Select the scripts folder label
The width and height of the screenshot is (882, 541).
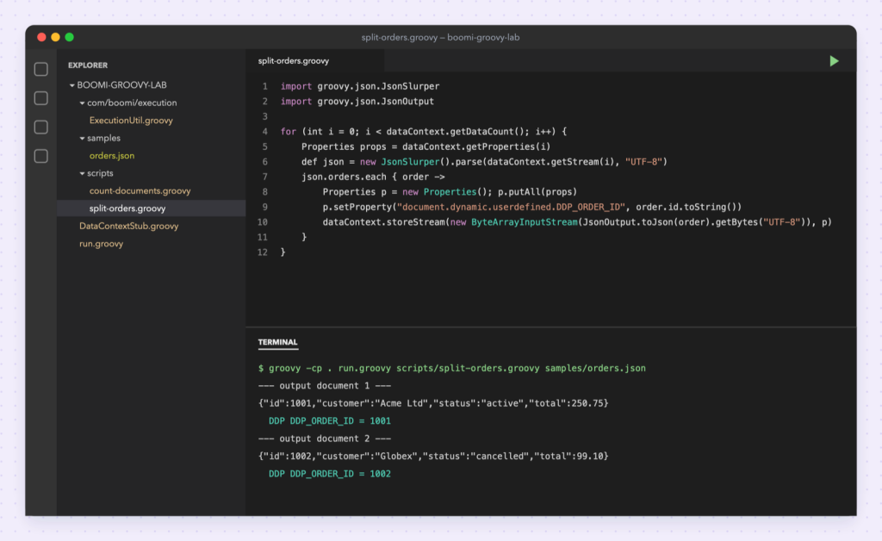click(x=100, y=173)
